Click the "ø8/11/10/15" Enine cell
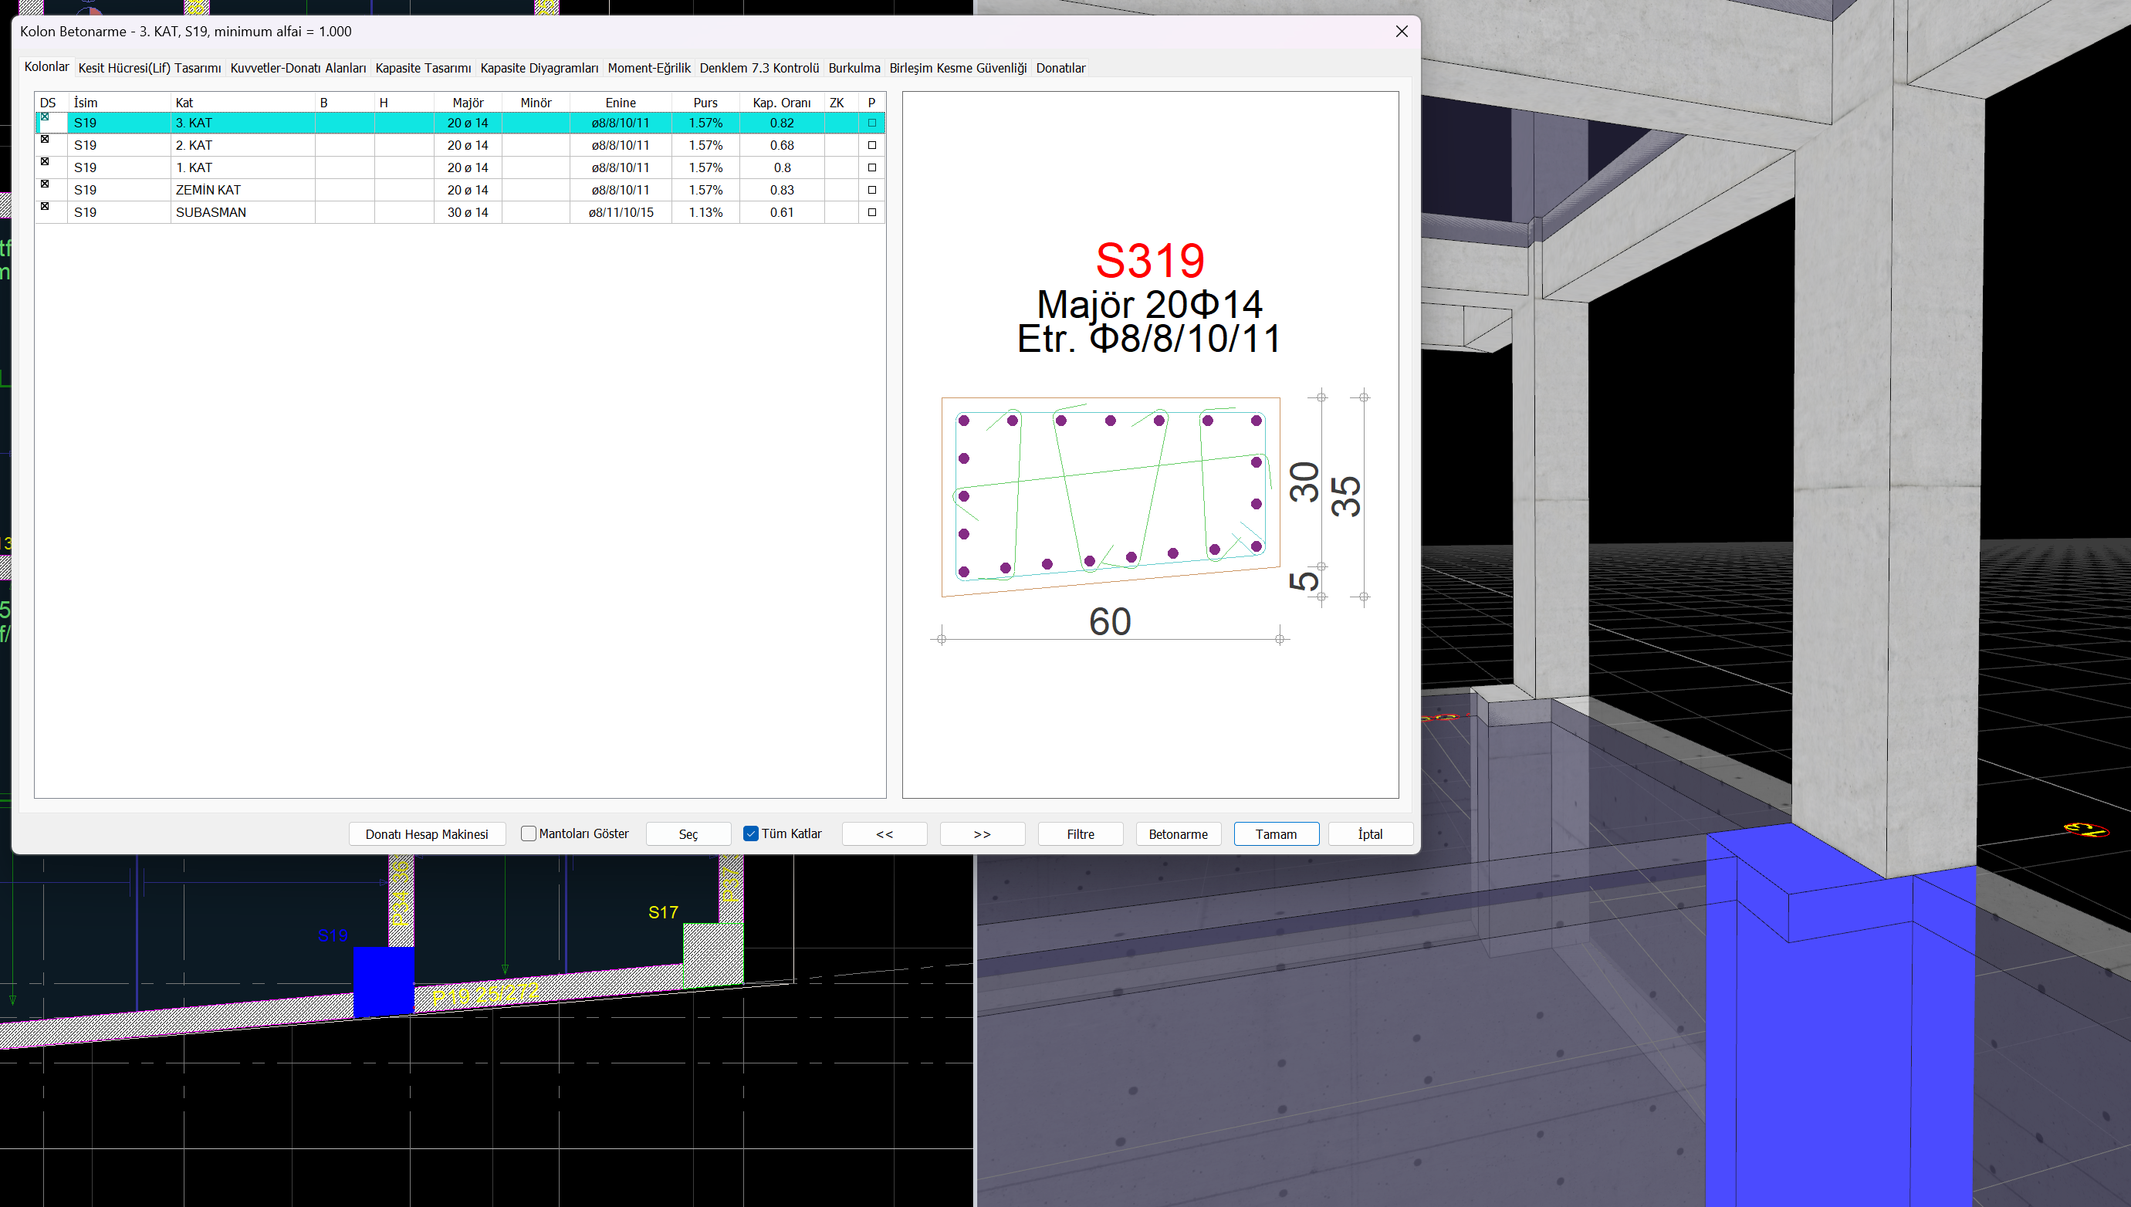2131x1207 pixels. click(621, 212)
